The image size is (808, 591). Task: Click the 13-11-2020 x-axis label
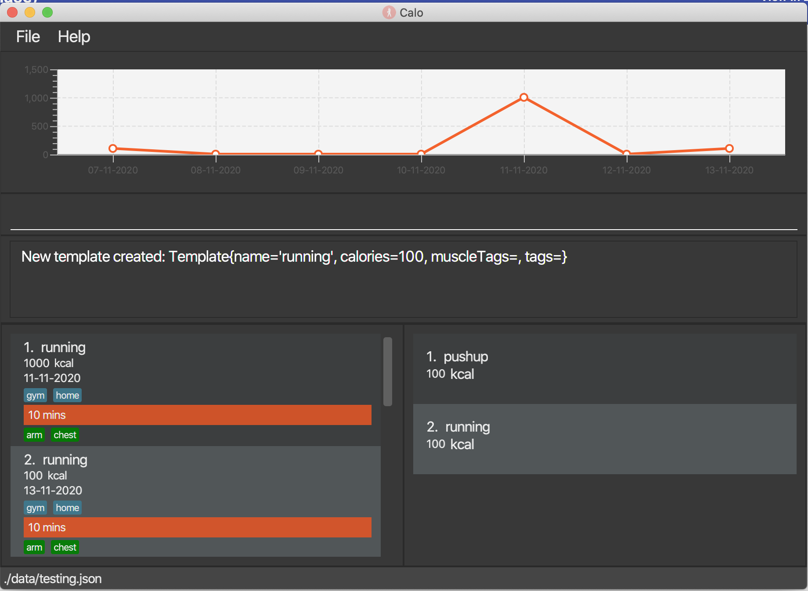click(729, 170)
